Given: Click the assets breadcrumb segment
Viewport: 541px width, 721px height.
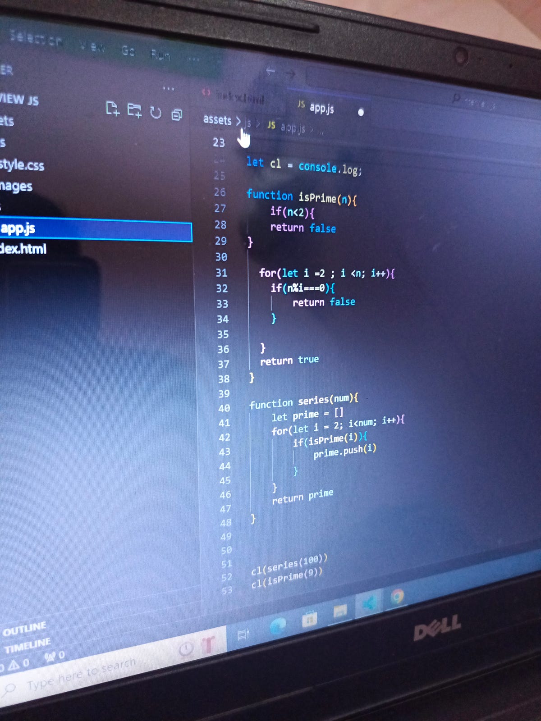Looking at the screenshot, I should (x=217, y=119).
